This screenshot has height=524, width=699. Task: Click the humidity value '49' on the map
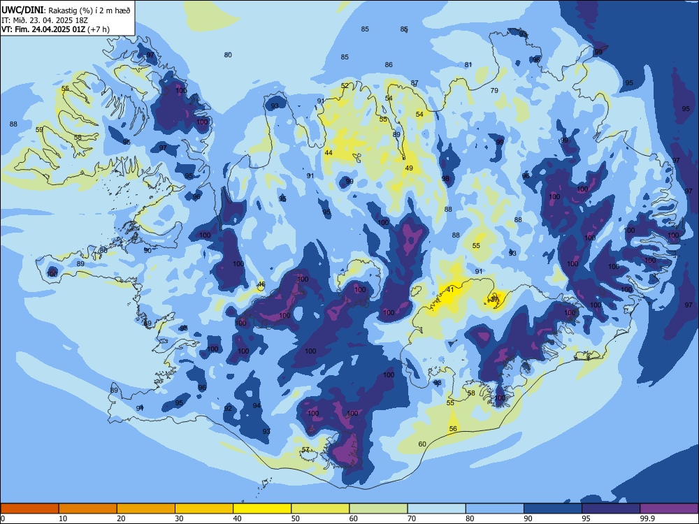pyautogui.click(x=409, y=168)
